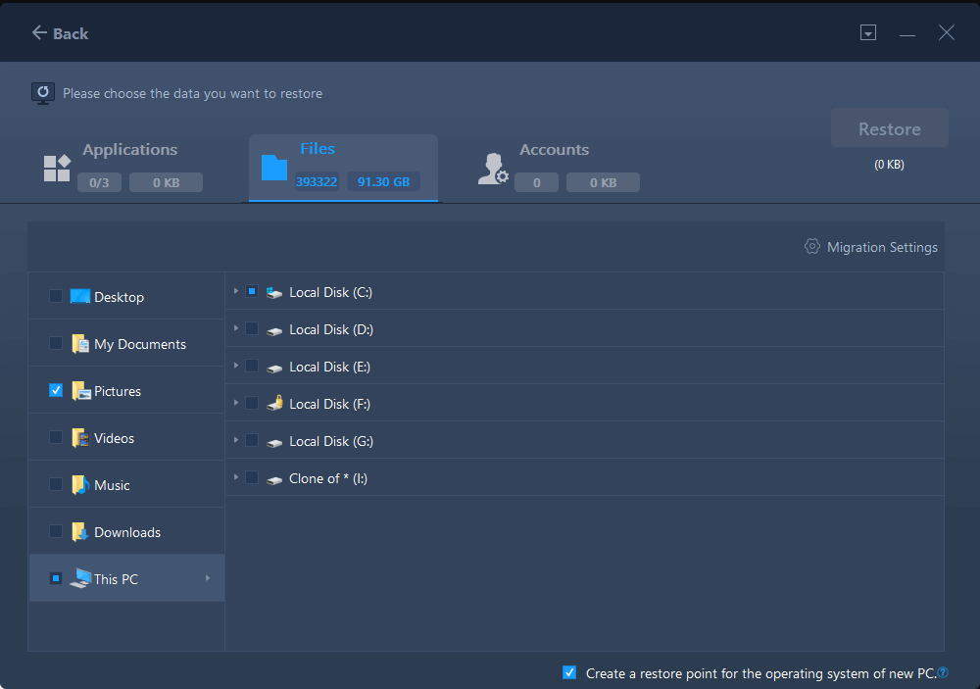
Task: Click the Desktop folder icon
Action: click(80, 296)
